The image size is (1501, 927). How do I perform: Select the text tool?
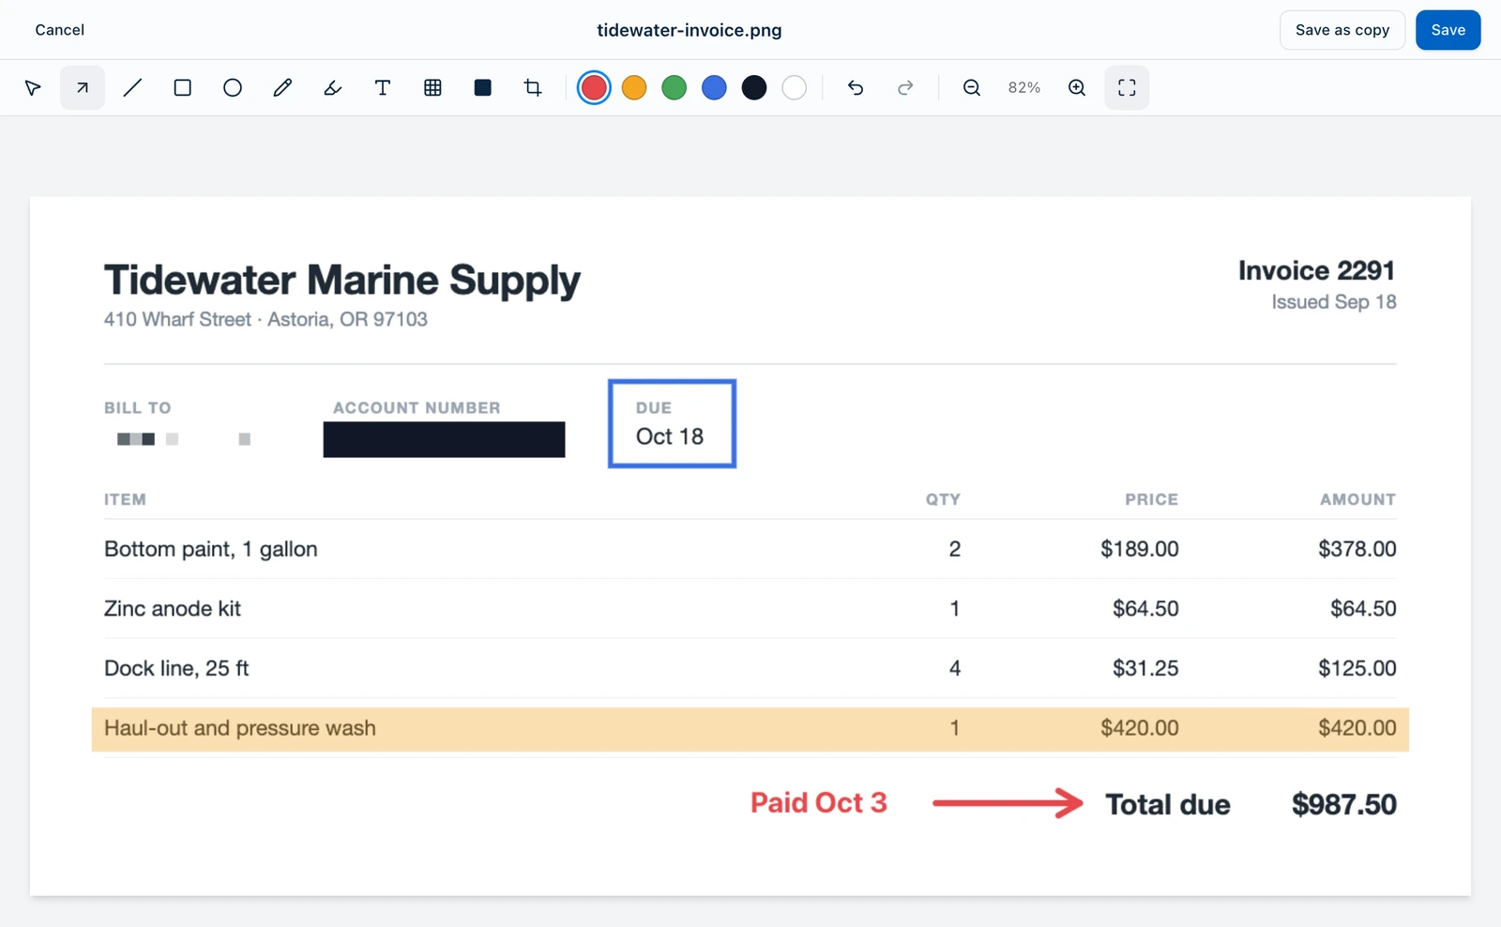383,87
